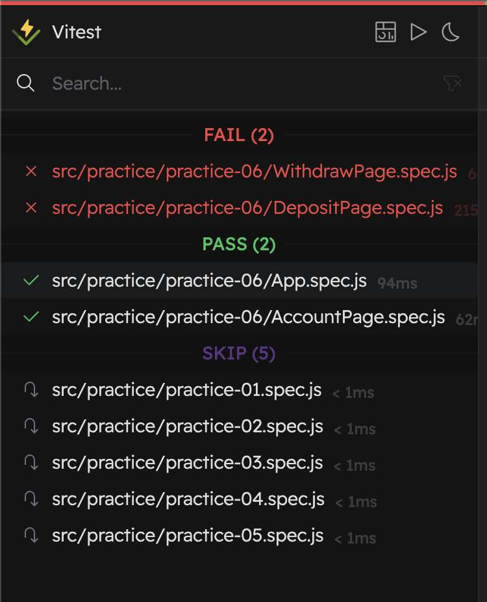Click red X icon beside WithdrawPage.spec.js
This screenshot has height=602, width=487.
point(31,171)
